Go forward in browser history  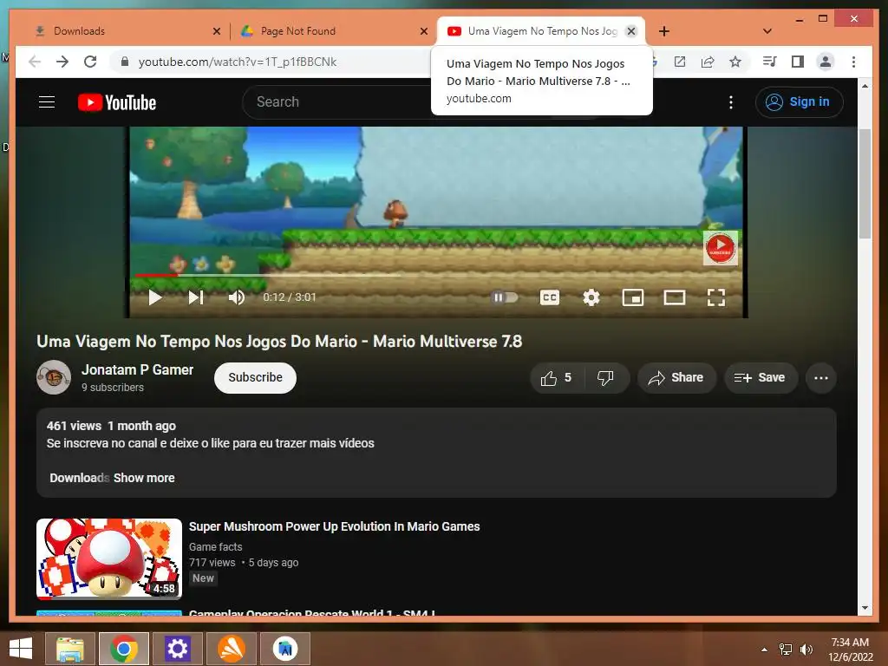pyautogui.click(x=62, y=62)
